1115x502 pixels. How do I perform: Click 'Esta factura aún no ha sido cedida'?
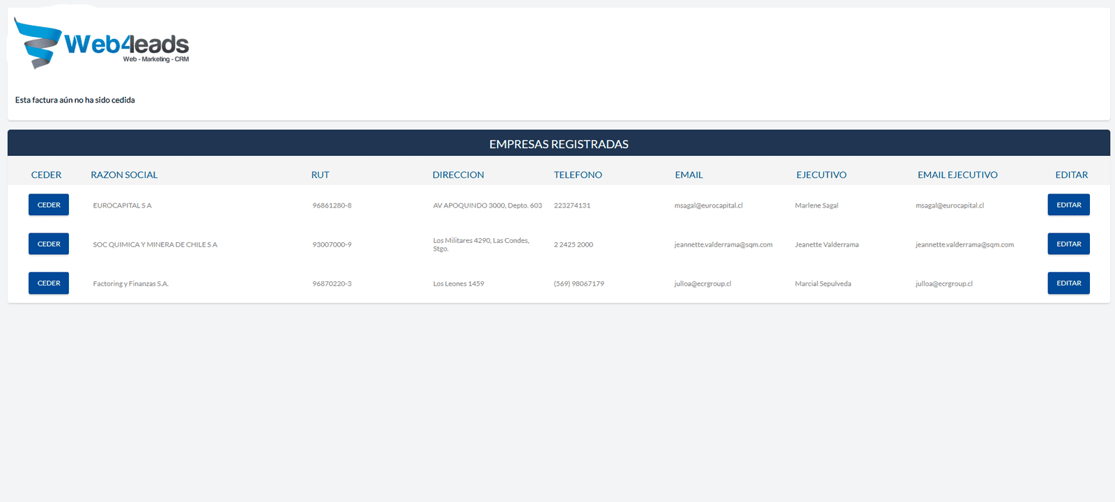click(75, 100)
